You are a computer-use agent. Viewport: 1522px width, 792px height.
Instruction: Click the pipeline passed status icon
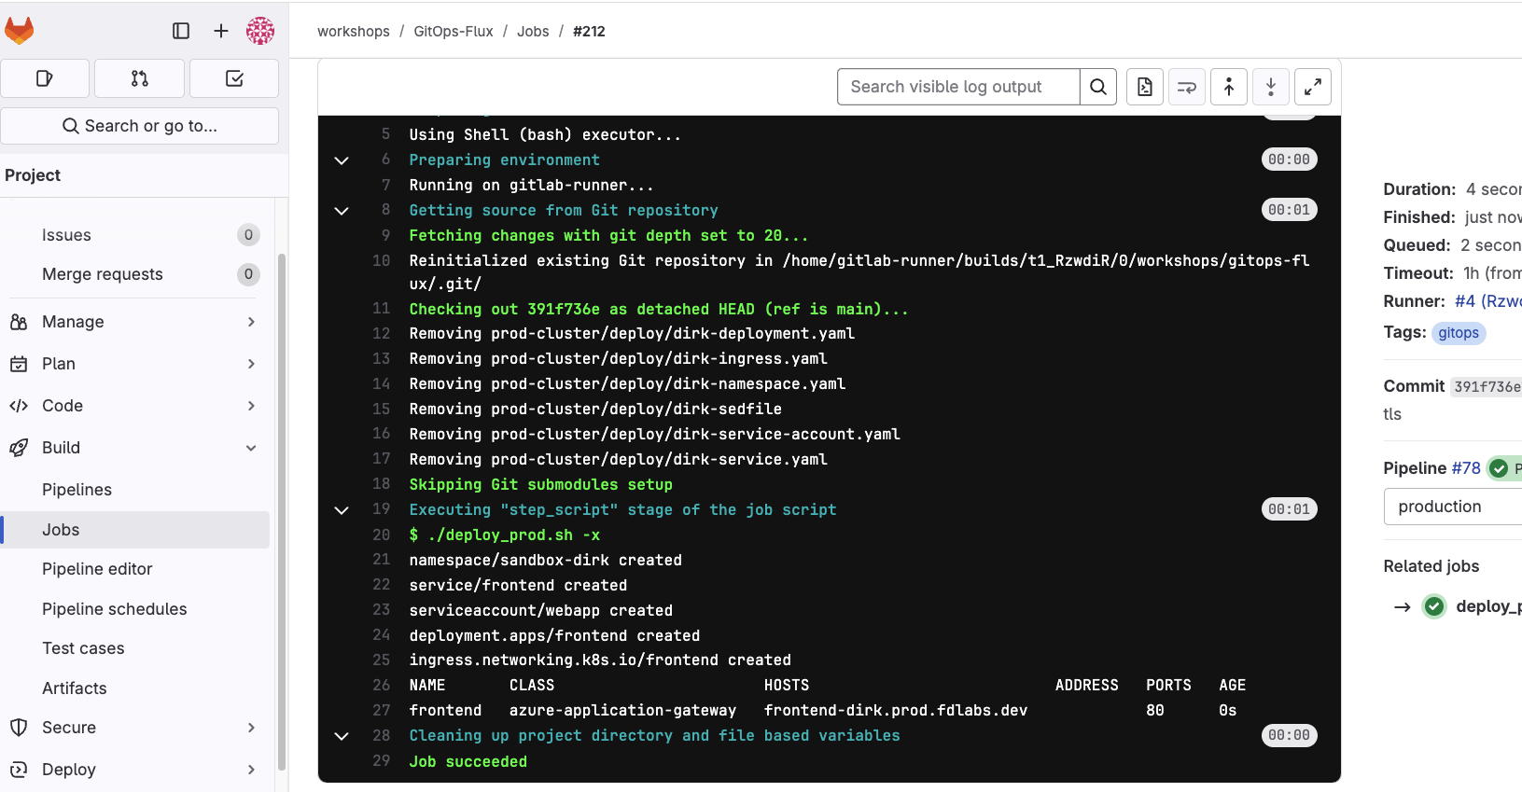click(x=1499, y=468)
